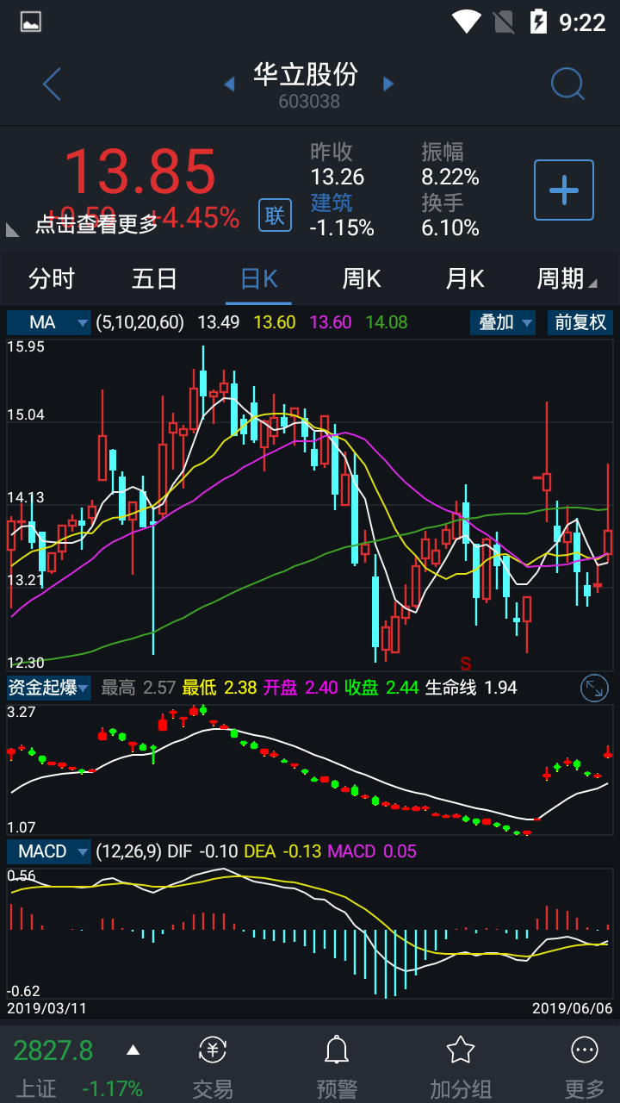The image size is (620, 1103).
Task: Tap the 最高 2.57 label
Action: pyautogui.click(x=138, y=688)
